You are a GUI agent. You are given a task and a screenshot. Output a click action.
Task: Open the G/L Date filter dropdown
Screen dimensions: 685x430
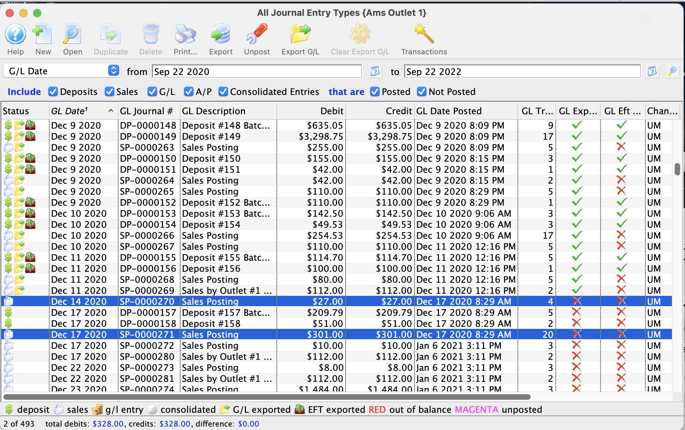114,71
